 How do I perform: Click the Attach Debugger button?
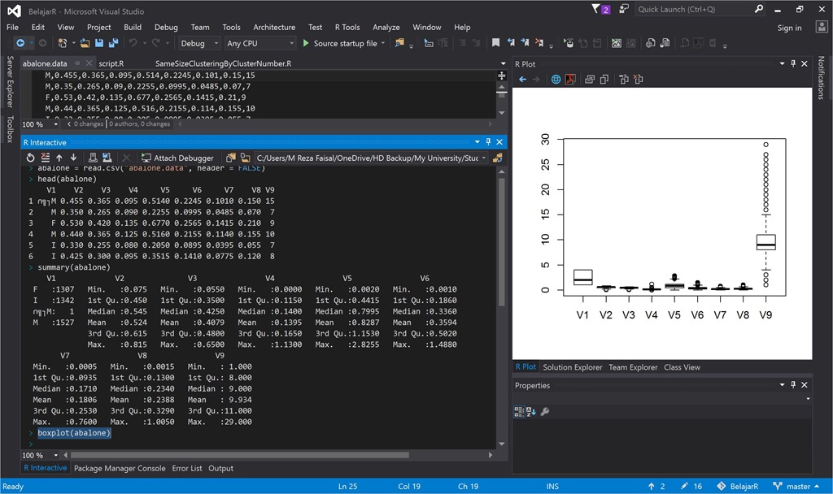tap(177, 158)
